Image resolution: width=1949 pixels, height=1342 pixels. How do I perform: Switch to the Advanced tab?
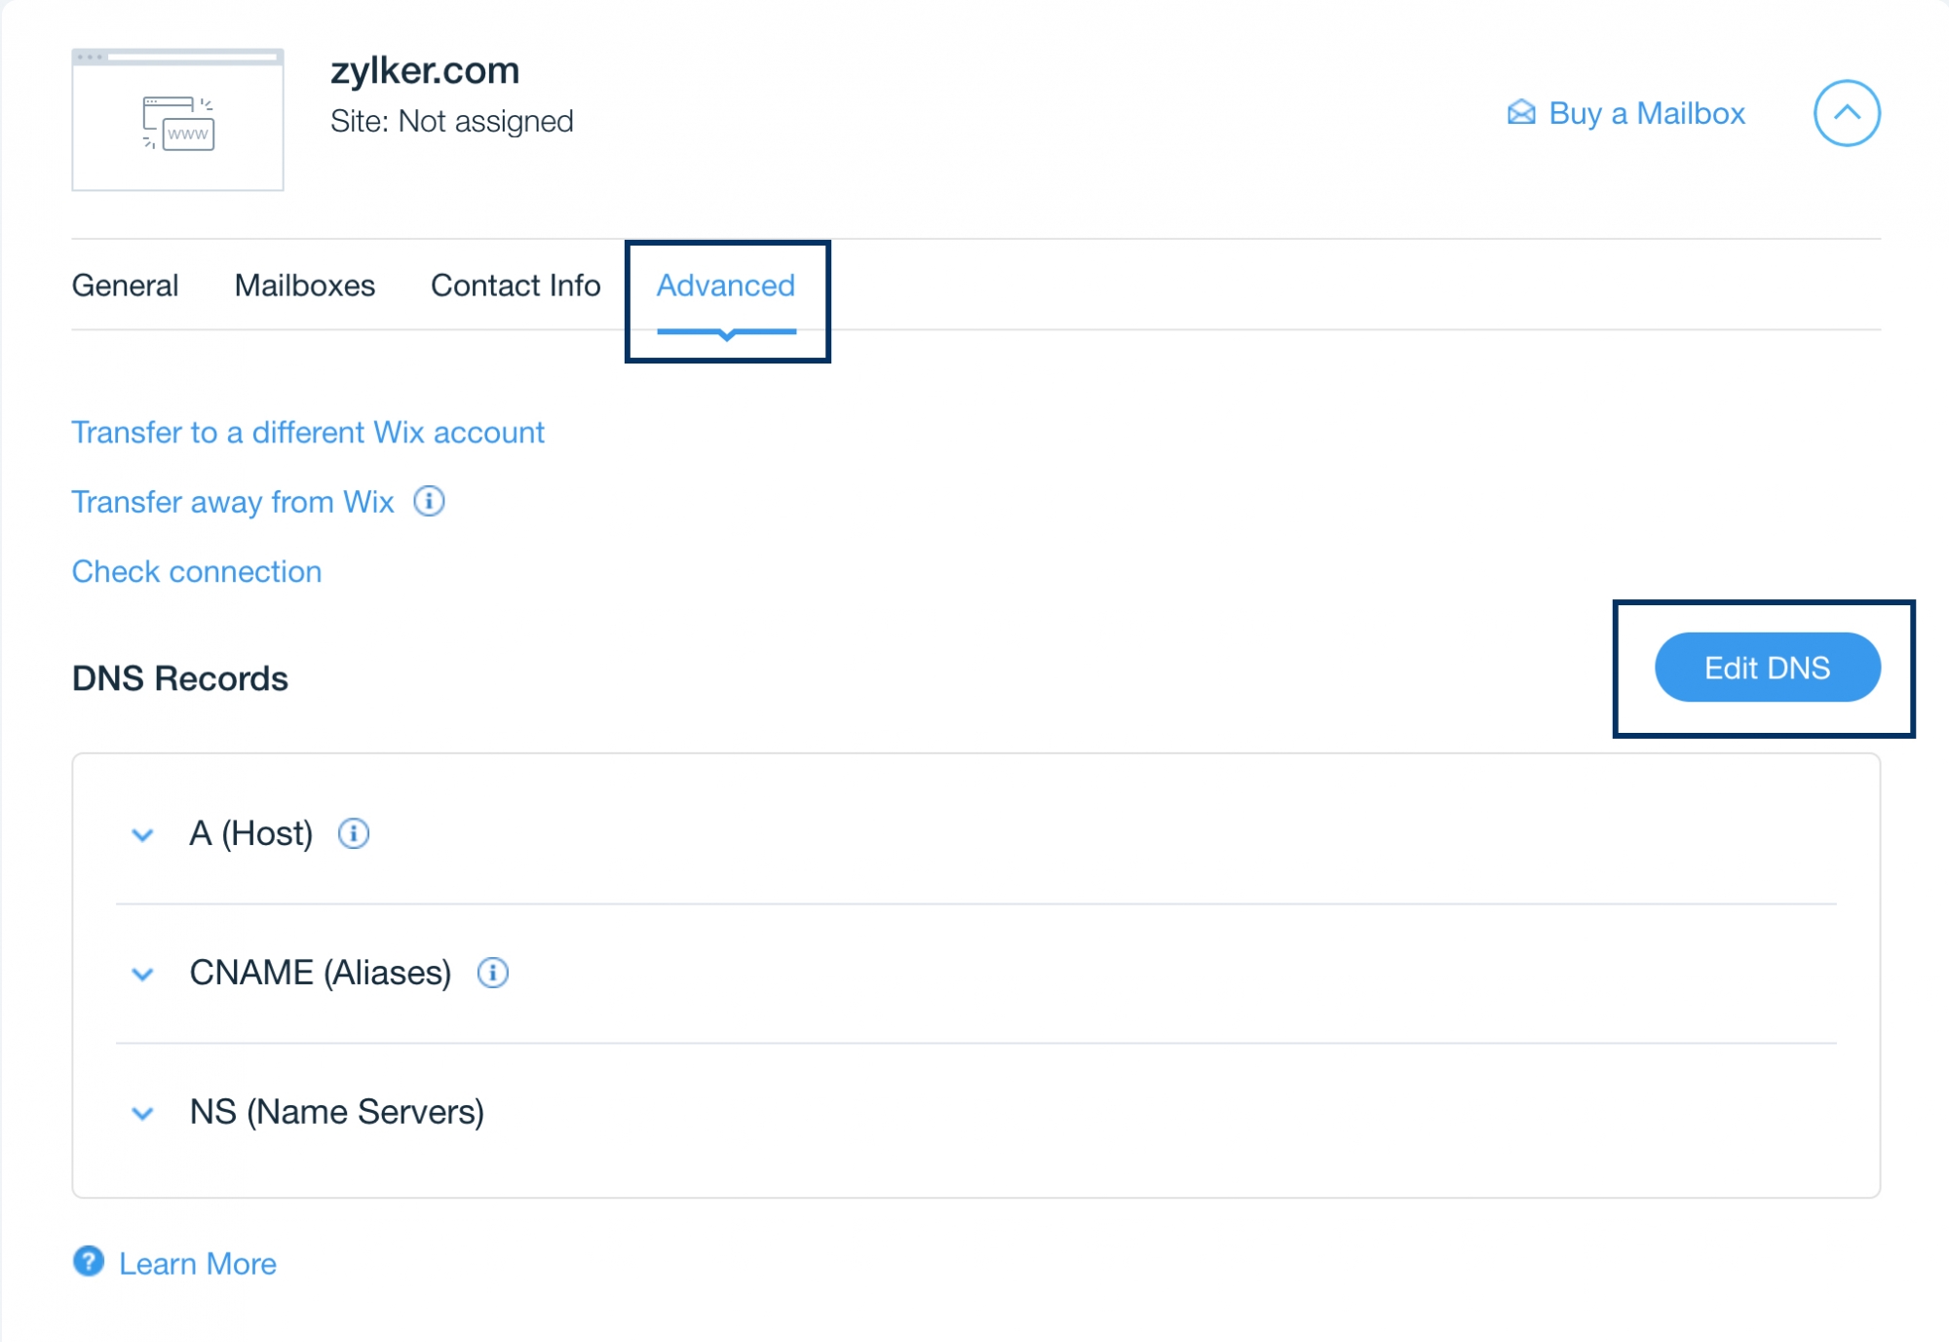727,286
